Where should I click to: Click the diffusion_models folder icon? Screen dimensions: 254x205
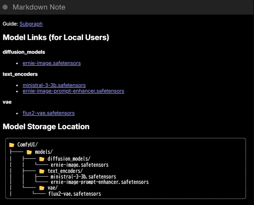(x=42, y=159)
